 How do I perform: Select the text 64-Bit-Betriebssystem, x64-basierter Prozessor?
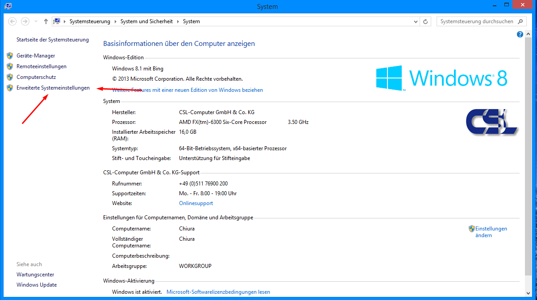[x=233, y=148]
